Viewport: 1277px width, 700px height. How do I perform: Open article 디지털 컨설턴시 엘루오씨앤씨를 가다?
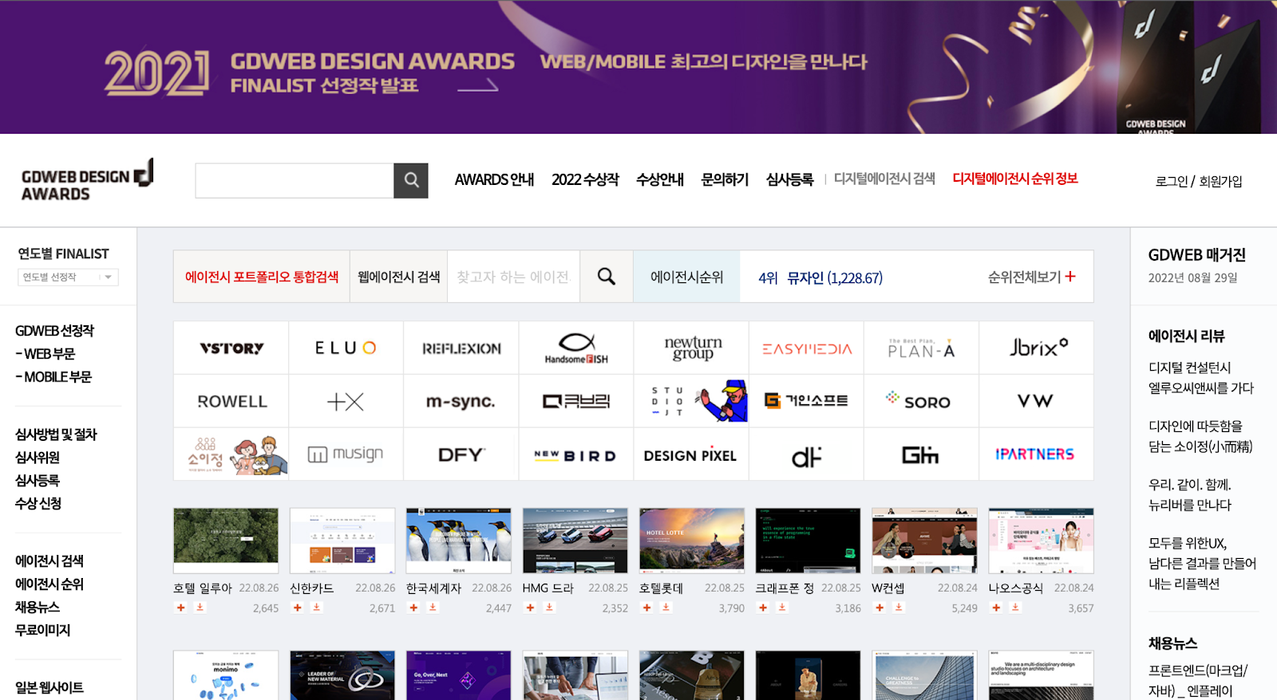click(1201, 378)
